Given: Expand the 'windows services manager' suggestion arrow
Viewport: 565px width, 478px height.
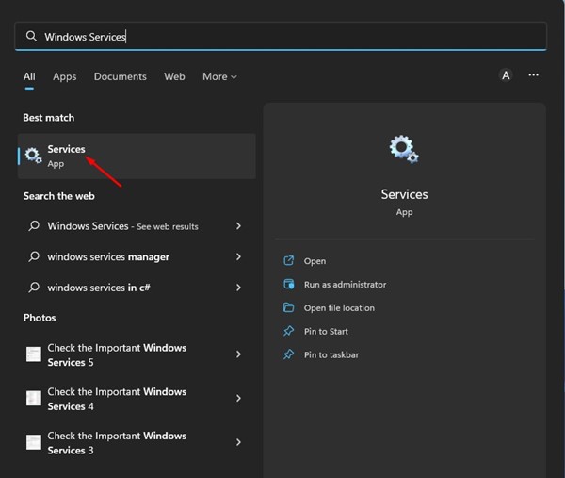Looking at the screenshot, I should (x=238, y=256).
